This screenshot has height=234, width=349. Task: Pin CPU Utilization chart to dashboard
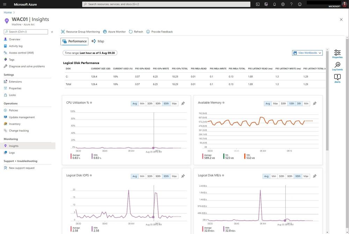[x=183, y=104]
